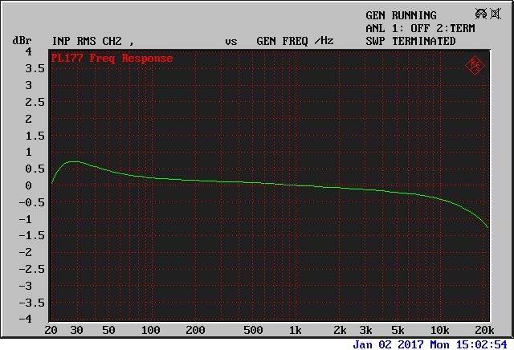Image resolution: width=514 pixels, height=350 pixels.
Task: Click the GEN FREQ /Hz axis label
Action: [294, 41]
